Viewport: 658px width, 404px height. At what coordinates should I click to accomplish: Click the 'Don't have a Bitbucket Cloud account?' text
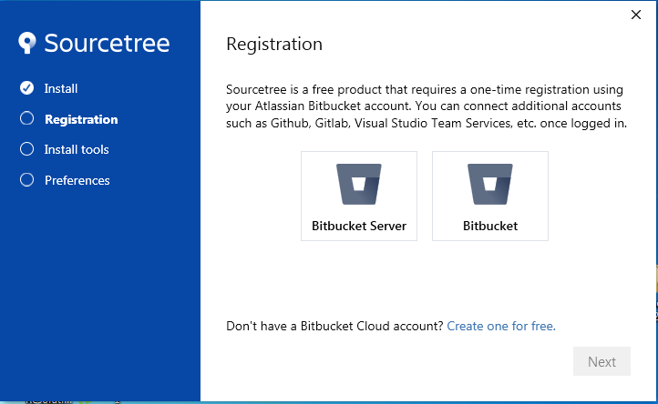click(x=334, y=326)
